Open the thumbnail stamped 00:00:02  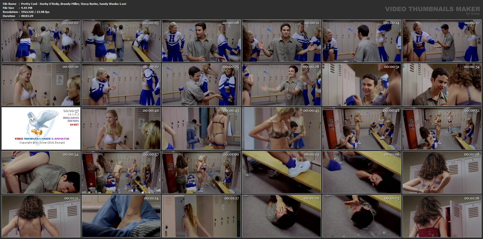click(x=41, y=41)
